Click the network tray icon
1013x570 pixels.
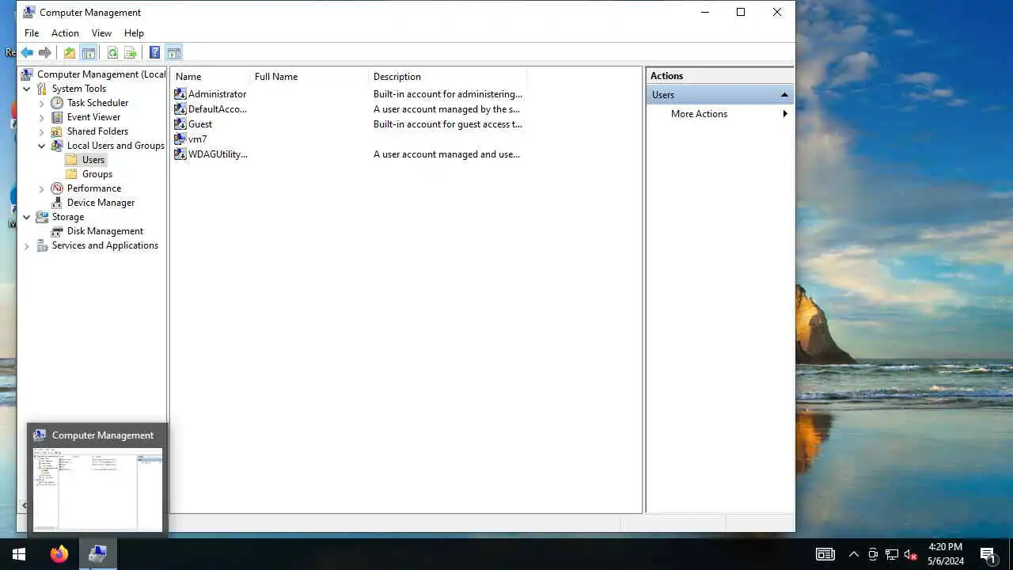892,555
